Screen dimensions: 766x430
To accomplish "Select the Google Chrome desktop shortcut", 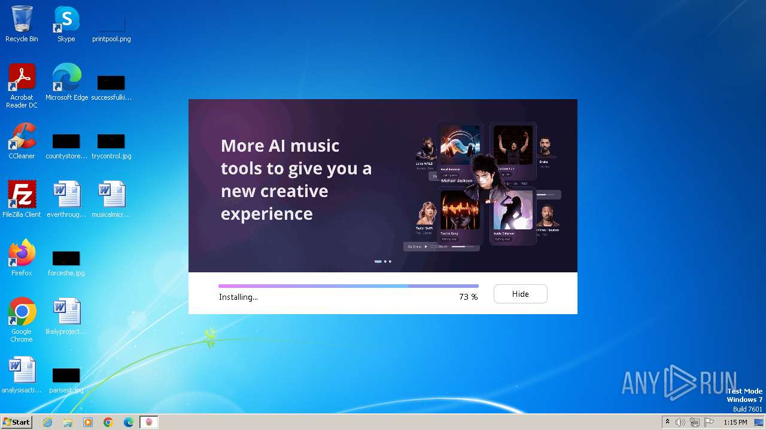I will [22, 320].
